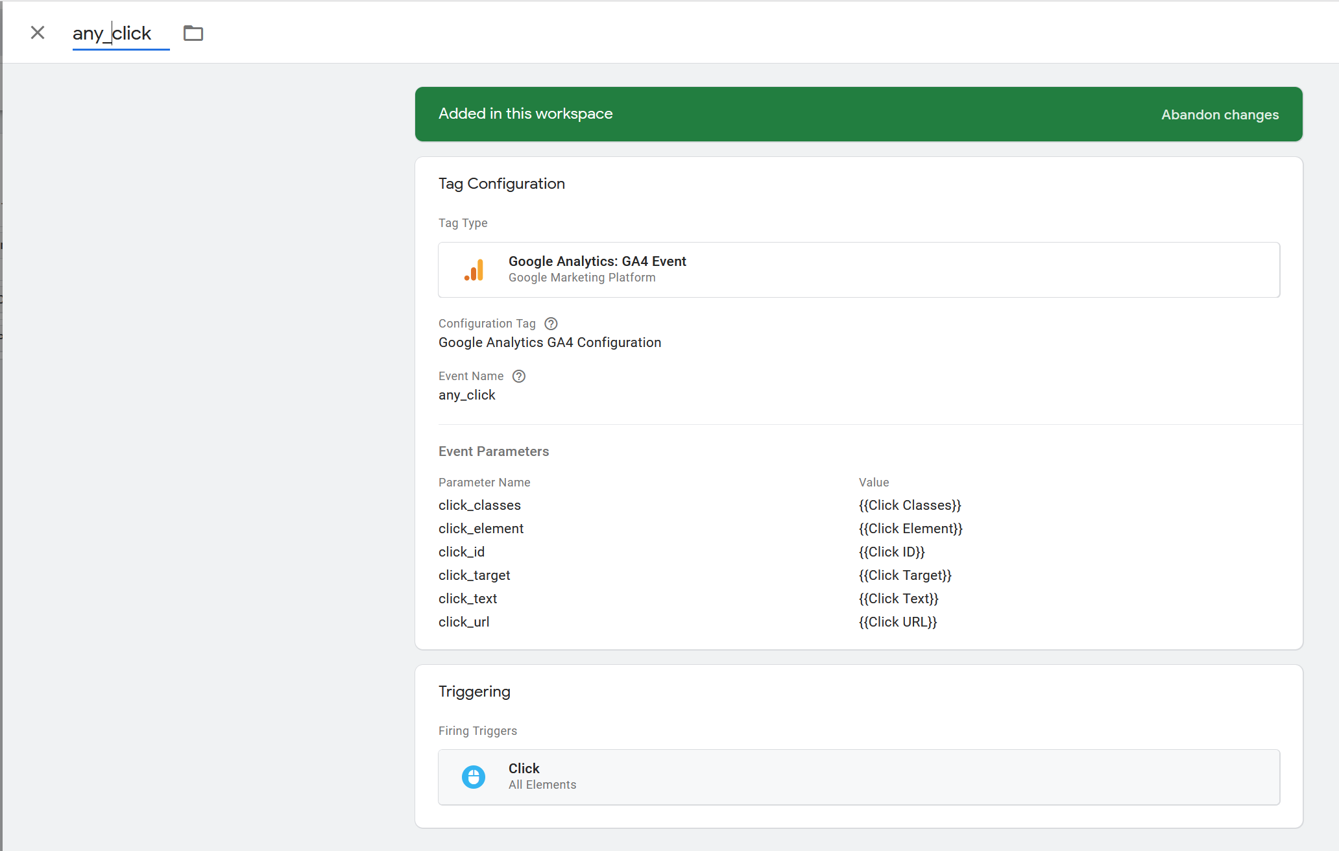
Task: Select the click_url parameter name
Action: [x=464, y=622]
